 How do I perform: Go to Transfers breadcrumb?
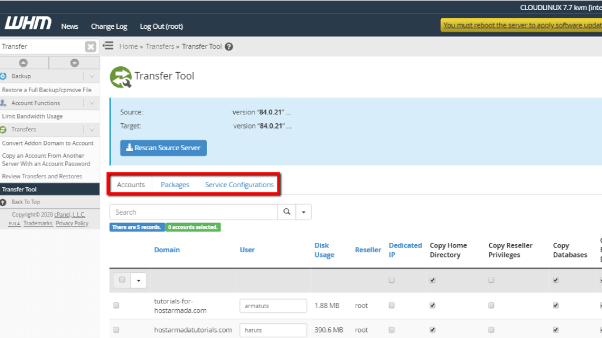[x=160, y=46]
